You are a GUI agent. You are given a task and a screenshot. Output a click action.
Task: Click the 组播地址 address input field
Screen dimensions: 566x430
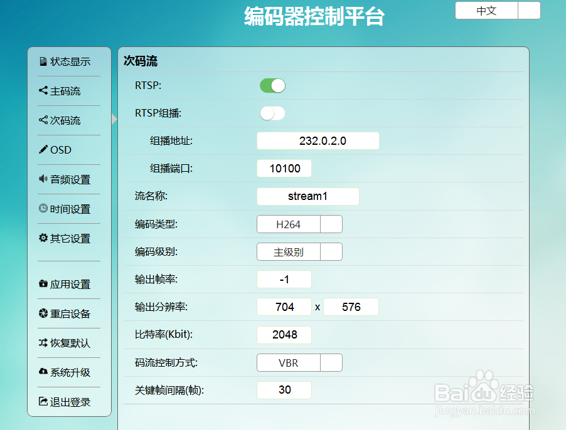(x=318, y=140)
